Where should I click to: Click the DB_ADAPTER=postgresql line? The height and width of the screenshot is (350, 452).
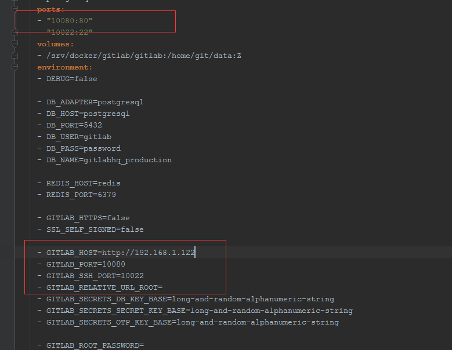(x=91, y=102)
